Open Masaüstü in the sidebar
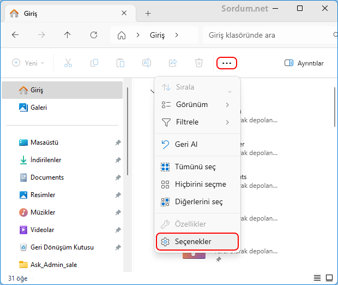Screen dimensions: 338x285 [x=62, y=143]
